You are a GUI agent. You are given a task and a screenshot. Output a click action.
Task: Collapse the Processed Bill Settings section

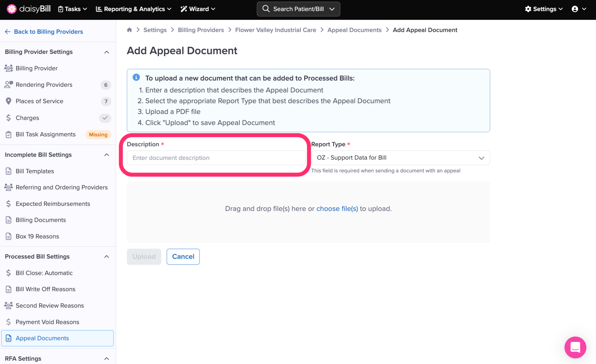coord(107,257)
